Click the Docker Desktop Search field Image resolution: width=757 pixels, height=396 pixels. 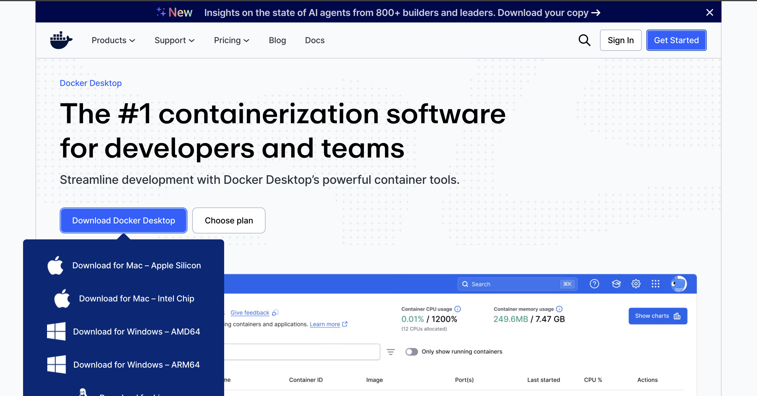point(517,284)
